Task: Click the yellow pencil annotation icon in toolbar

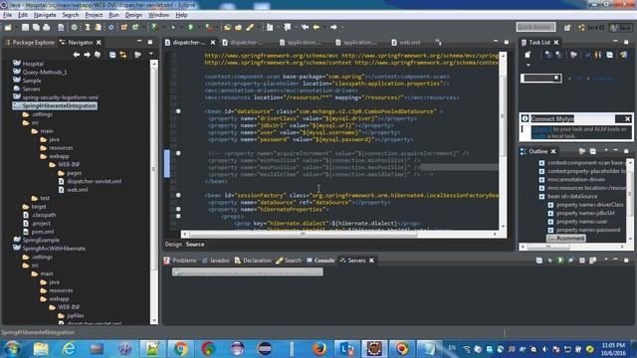Action: pos(250,27)
